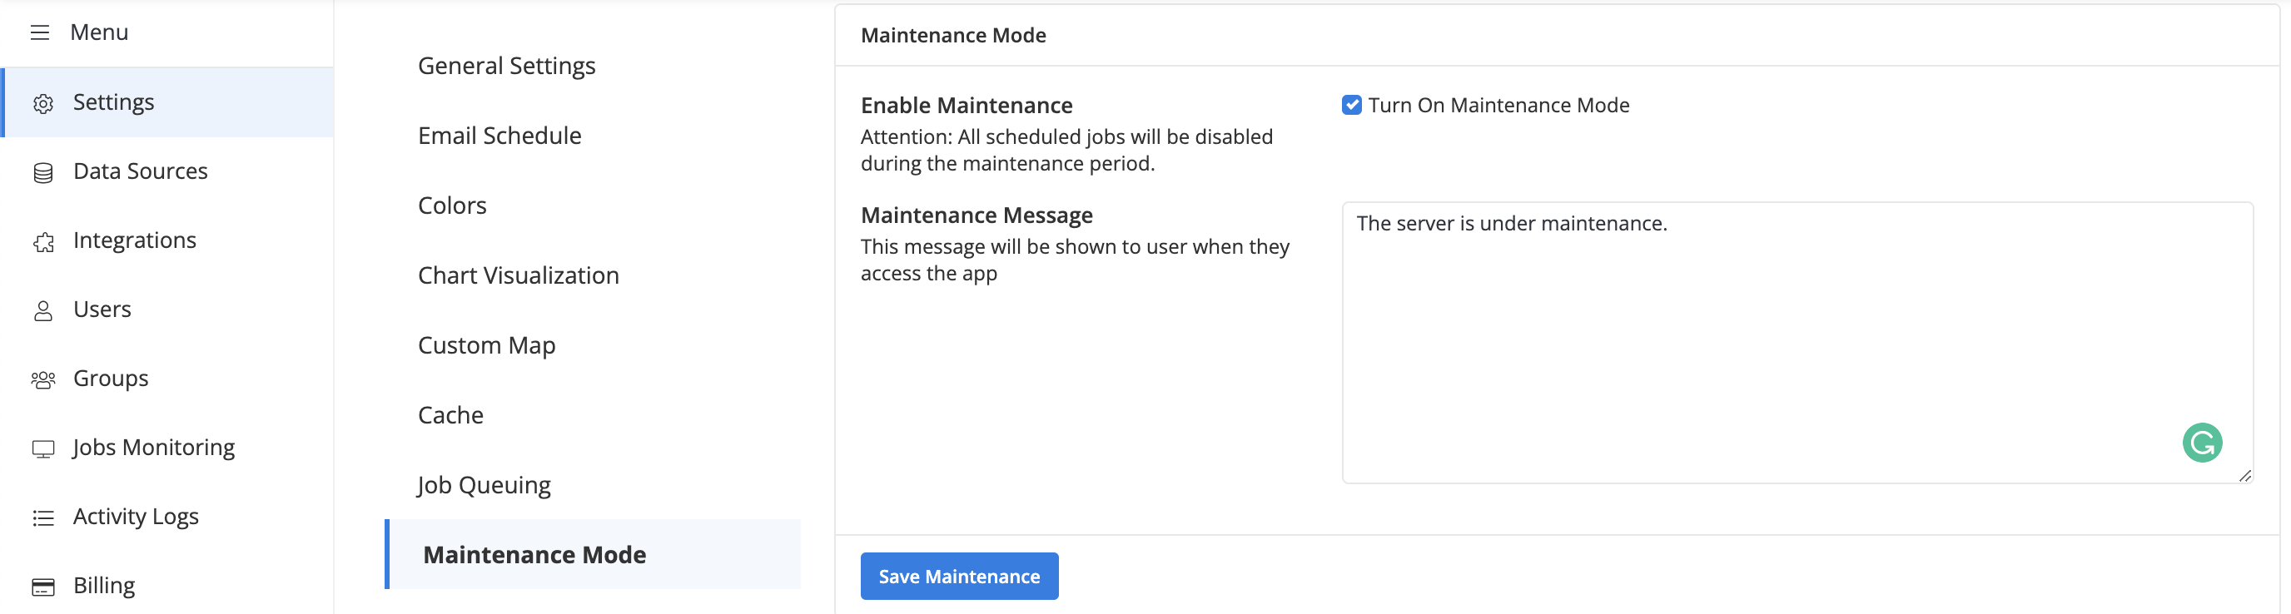Open Data Sources in the sidebar
The height and width of the screenshot is (614, 2291).
point(169,171)
